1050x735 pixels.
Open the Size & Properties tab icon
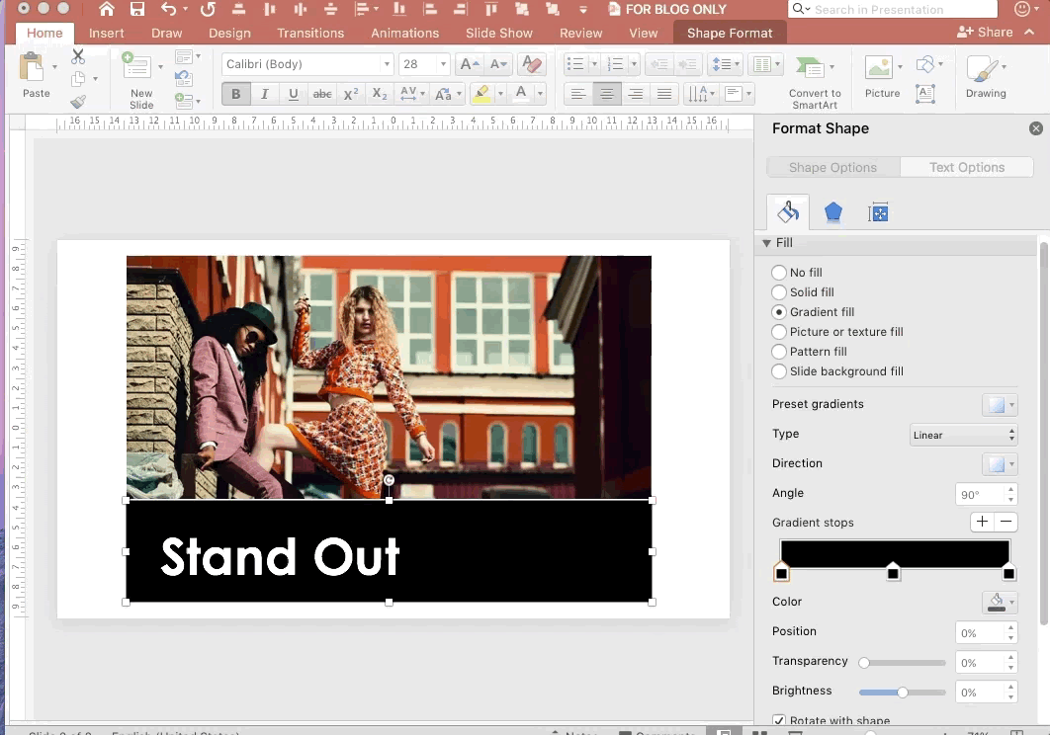tap(878, 212)
